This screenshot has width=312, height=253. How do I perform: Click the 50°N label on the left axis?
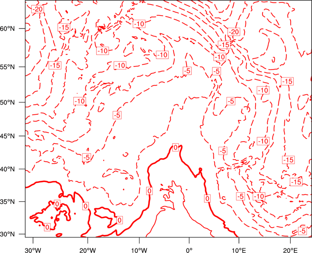pos(7,102)
